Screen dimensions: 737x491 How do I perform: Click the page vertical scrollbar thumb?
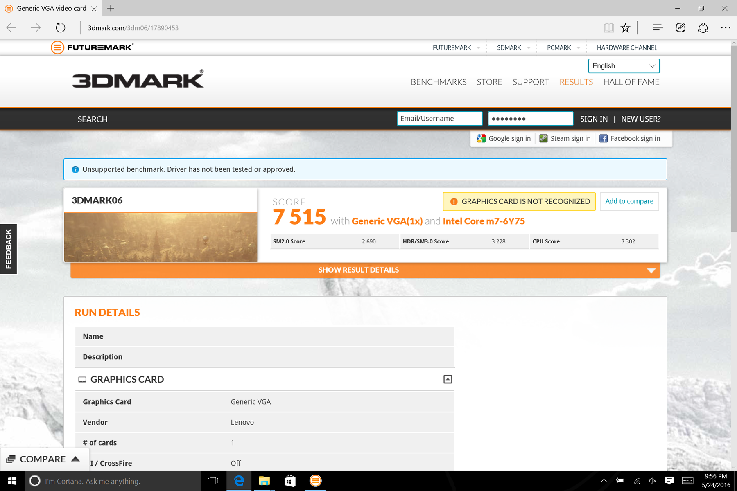pyautogui.click(x=734, y=139)
